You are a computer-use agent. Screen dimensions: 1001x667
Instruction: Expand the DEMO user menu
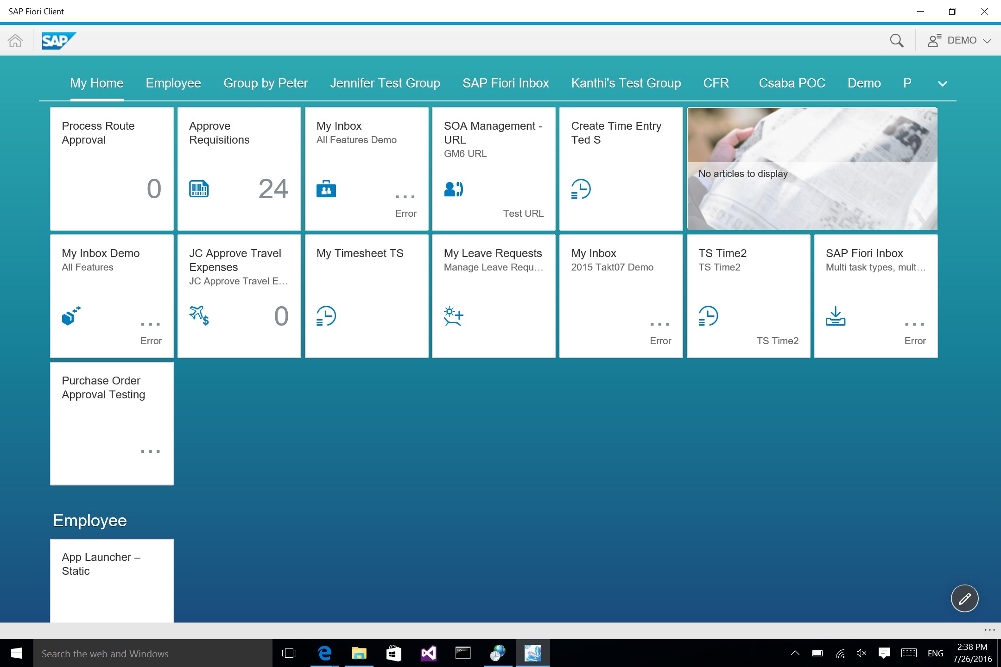tap(959, 41)
